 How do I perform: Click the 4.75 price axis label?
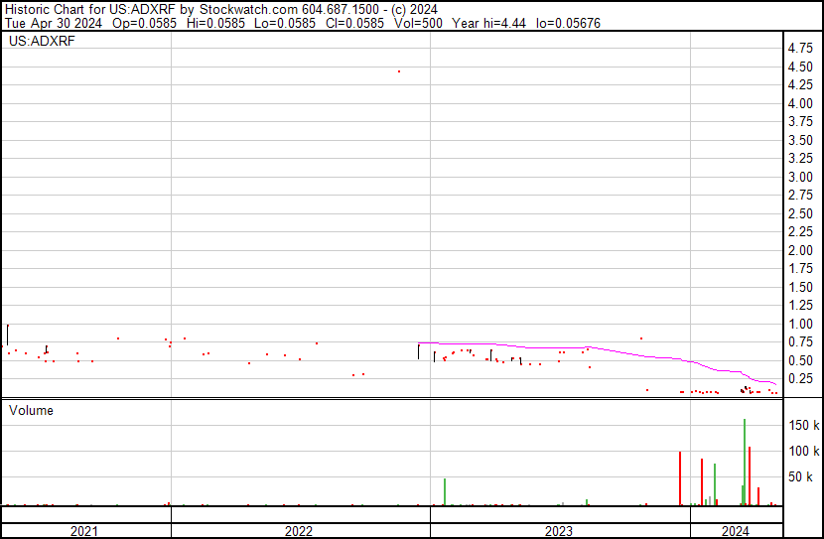[800, 49]
